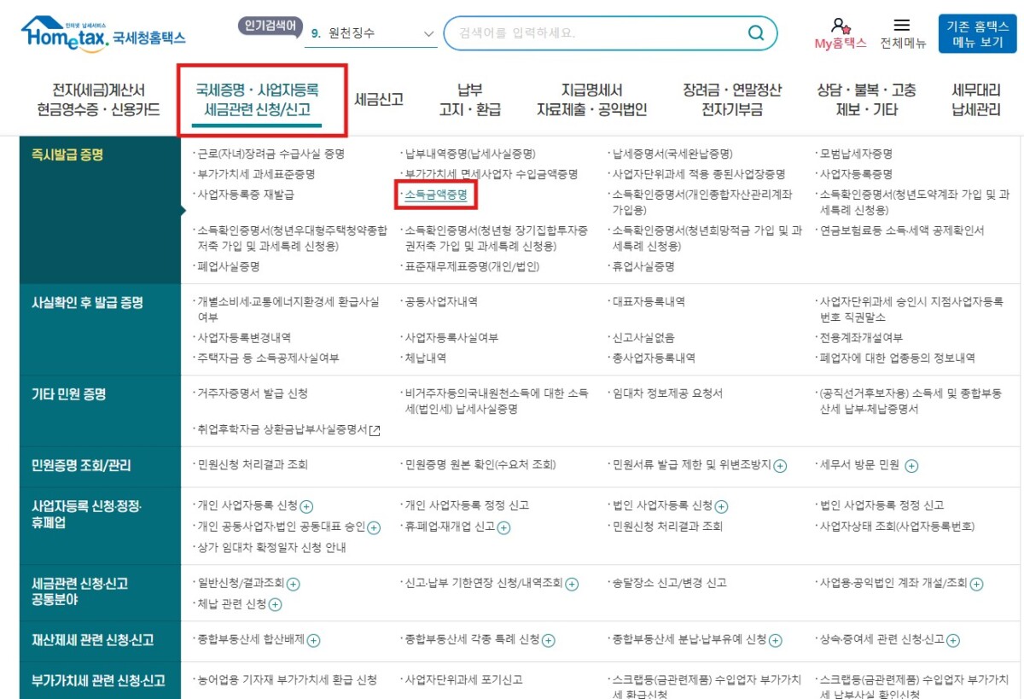Viewport: 1024px width, 699px height.
Task: Select 재산제세 관련 신청·신고 category heading
Action: [x=93, y=640]
